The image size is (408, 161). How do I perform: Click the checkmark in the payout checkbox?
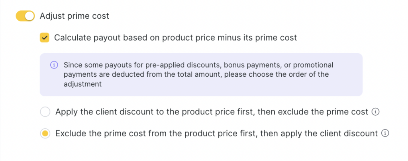(x=44, y=38)
